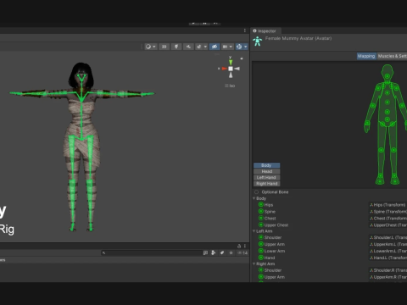Click Hand.L transform field
The height and width of the screenshot is (305, 407).
coord(387,258)
